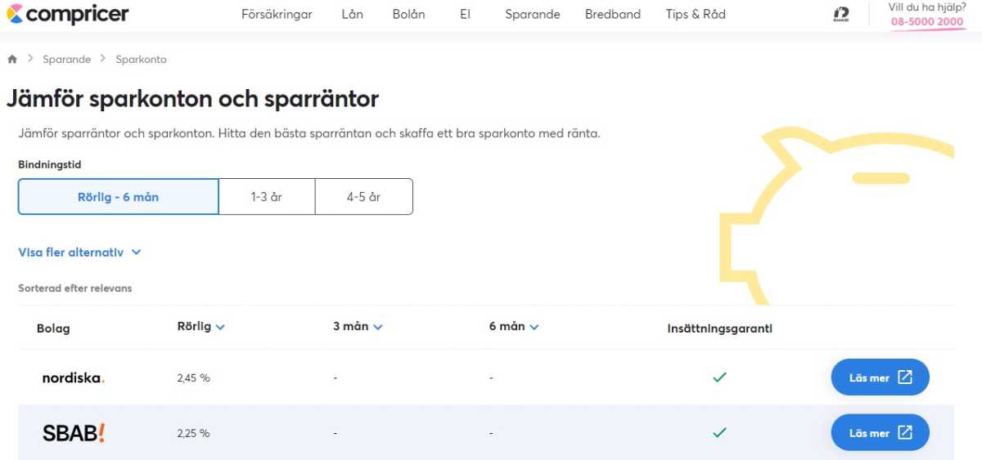Click the Nordiska company logo
The image size is (982, 460).
[74, 377]
